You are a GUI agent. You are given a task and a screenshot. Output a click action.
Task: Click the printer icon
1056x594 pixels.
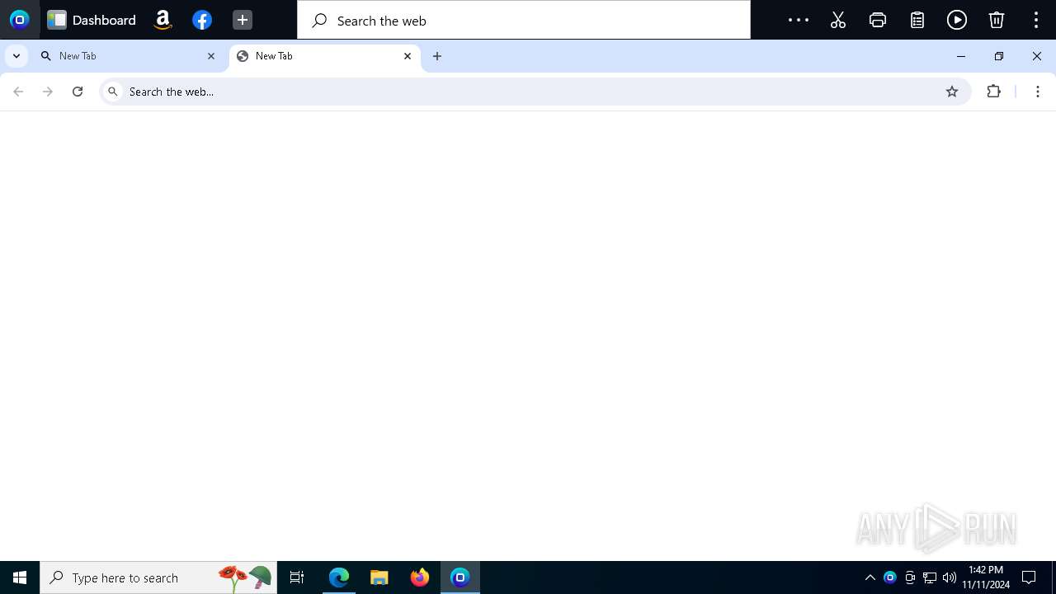[x=878, y=20]
